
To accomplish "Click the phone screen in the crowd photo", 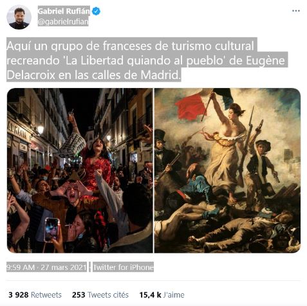I will pyautogui.click(x=51, y=230).
